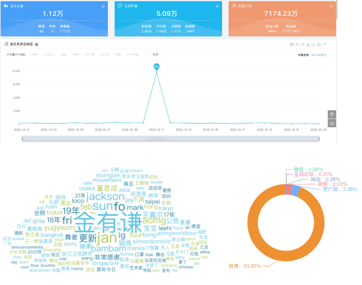Viewport: 362px width, 285px height.
Task: Click the date range zoom slider below chart
Action: pyautogui.click(x=169, y=138)
